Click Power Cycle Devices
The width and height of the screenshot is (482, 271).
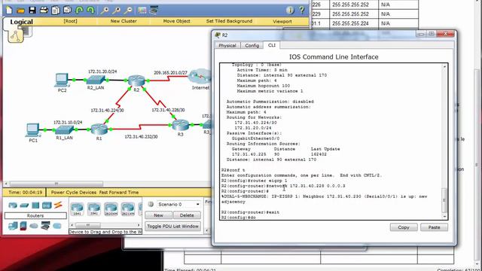(74, 193)
